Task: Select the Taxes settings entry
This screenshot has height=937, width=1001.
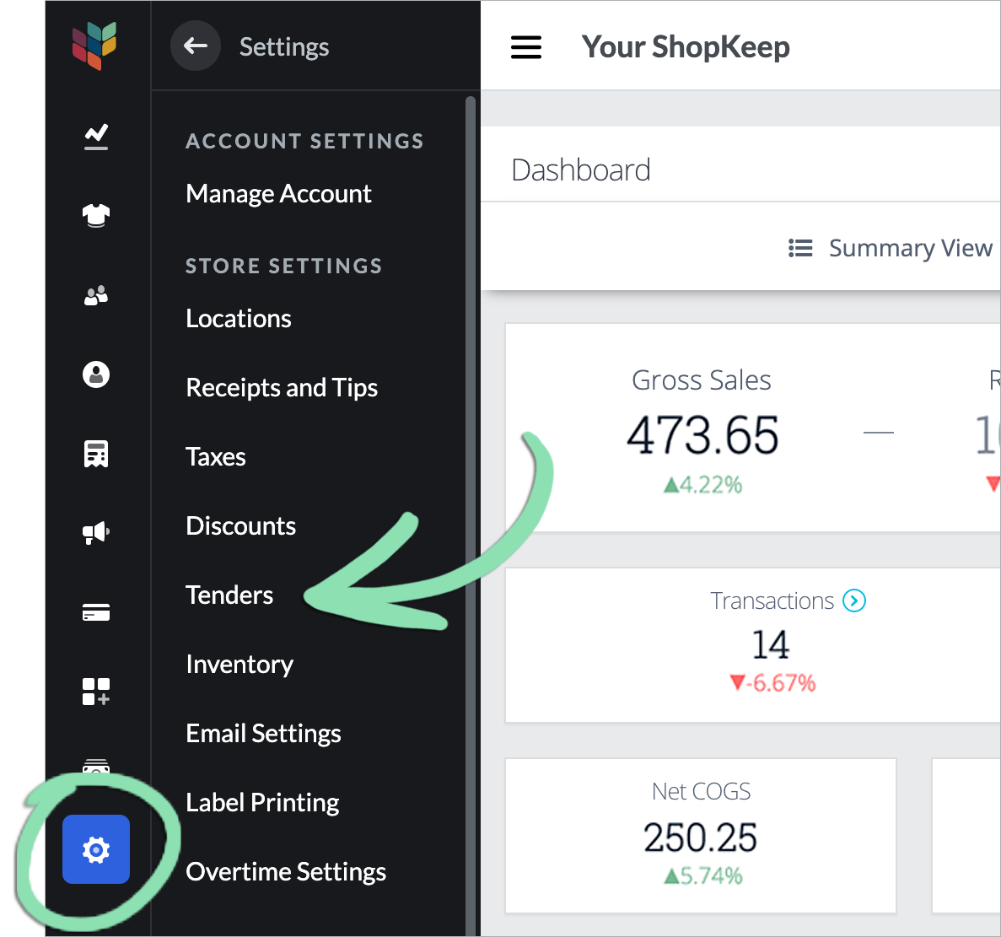Action: point(215,457)
